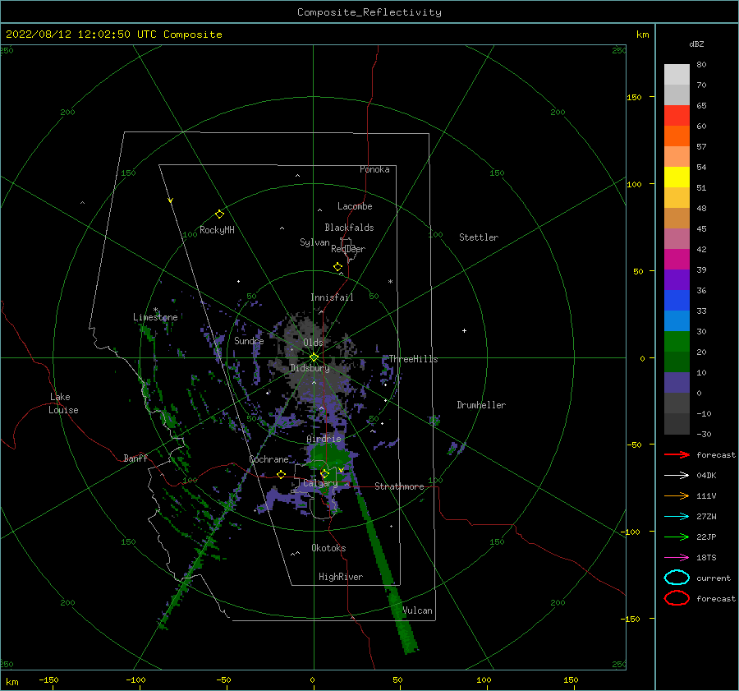Click the Olds town label
This screenshot has width=739, height=691.
point(313,342)
